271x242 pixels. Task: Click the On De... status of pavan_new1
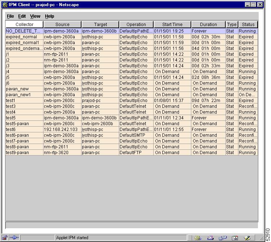click(x=248, y=95)
